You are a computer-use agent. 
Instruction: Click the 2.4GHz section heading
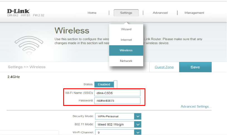[x=13, y=77]
